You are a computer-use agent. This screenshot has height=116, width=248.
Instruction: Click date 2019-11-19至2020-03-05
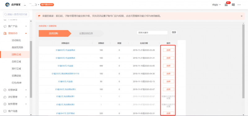(144, 66)
